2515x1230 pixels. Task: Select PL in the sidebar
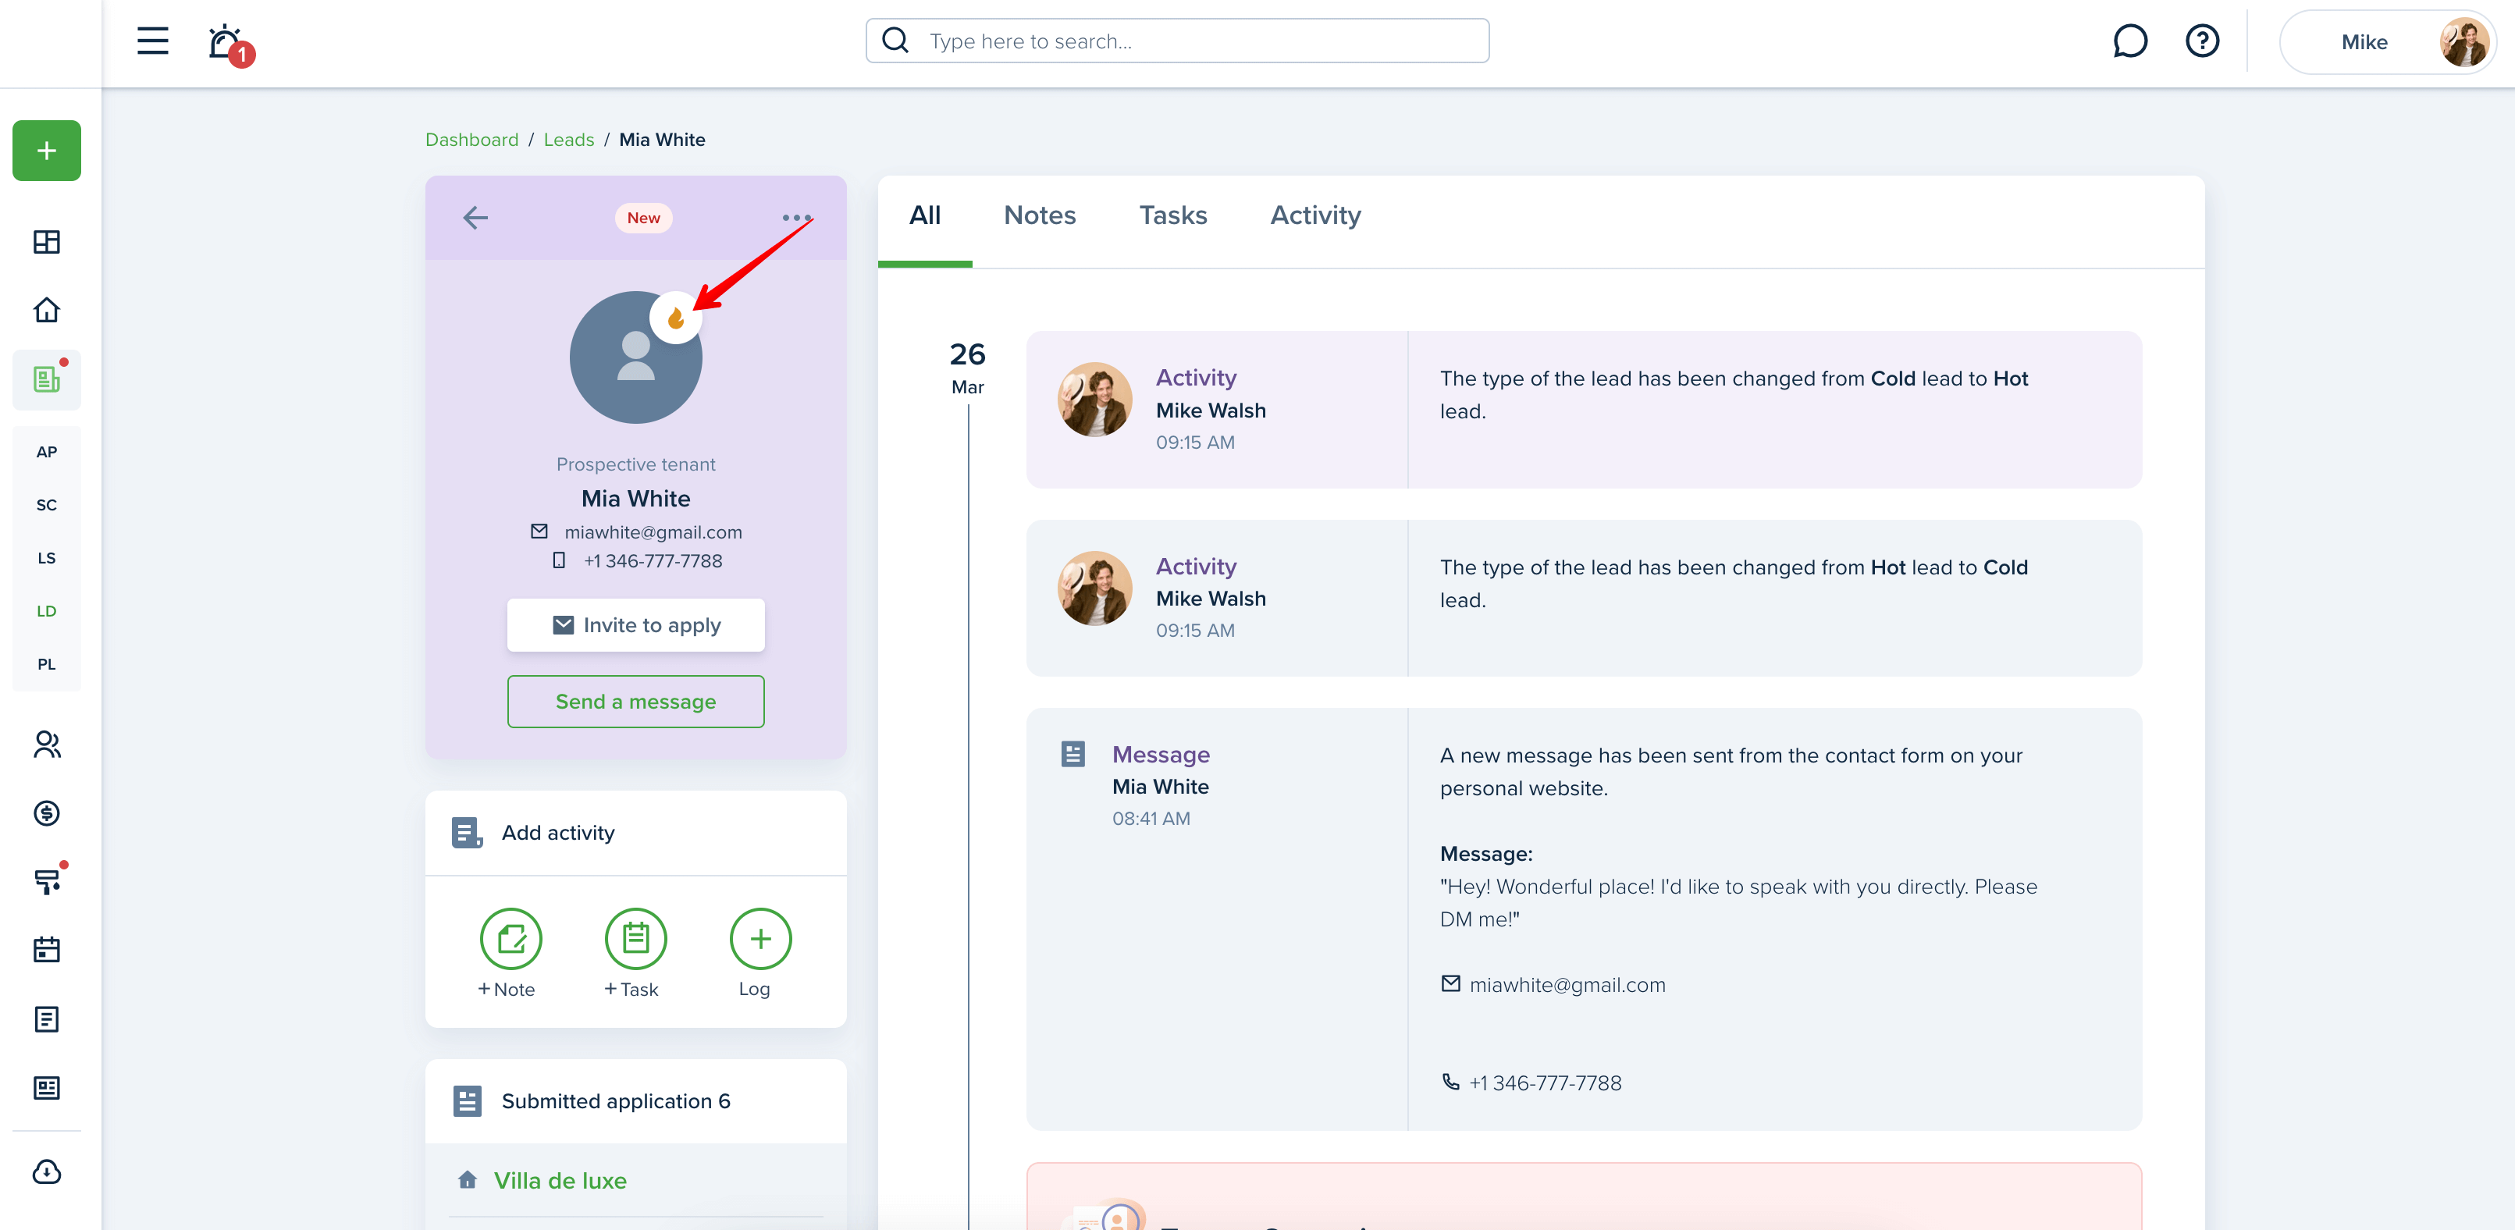point(46,664)
